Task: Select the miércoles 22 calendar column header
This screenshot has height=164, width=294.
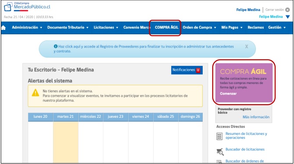Action: pyautogui.click(x=90, y=117)
